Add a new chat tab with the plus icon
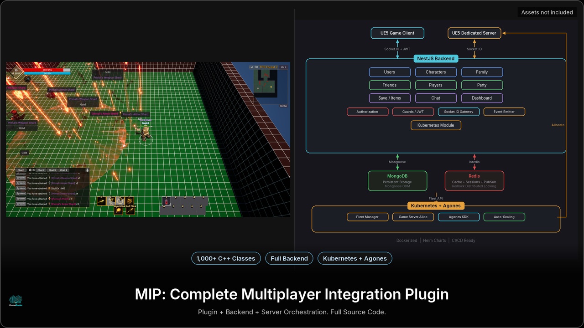This screenshot has height=328, width=584. click(x=88, y=170)
